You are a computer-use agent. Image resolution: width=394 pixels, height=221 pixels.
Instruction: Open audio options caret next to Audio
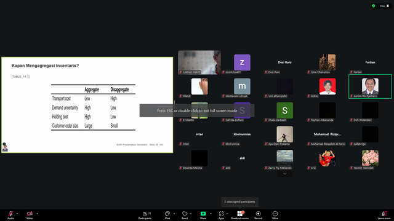coord(17,214)
